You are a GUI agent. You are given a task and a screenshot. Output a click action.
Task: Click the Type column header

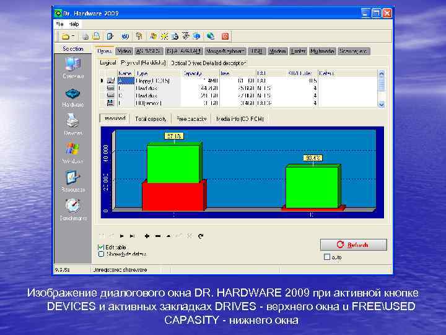pyautogui.click(x=158, y=73)
